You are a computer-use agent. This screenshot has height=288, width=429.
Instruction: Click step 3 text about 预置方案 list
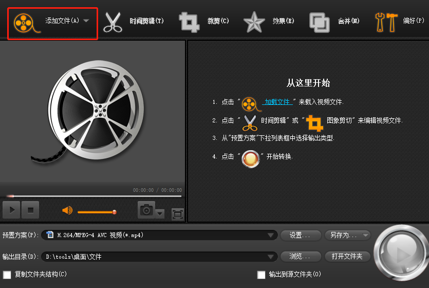(x=278, y=138)
